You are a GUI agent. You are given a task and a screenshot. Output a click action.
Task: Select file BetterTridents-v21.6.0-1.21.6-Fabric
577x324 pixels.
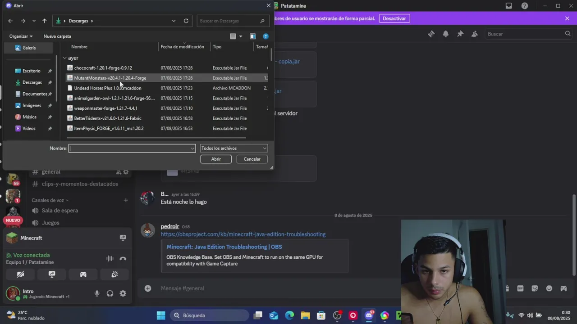pos(107,118)
